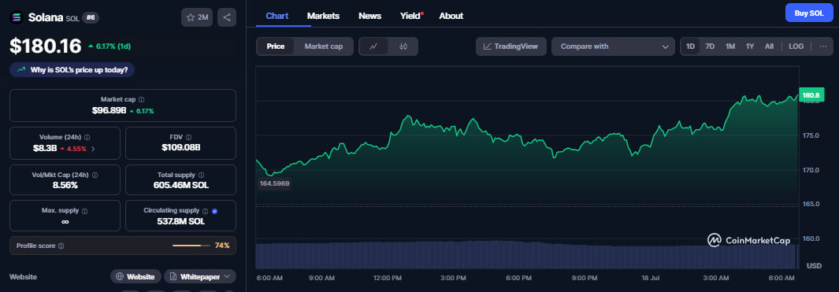Click the #6 rank badge
Image resolution: width=839 pixels, height=292 pixels.
point(91,17)
